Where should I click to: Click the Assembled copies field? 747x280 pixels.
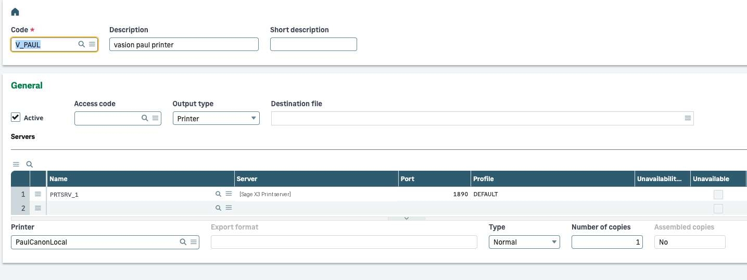[x=690, y=242]
